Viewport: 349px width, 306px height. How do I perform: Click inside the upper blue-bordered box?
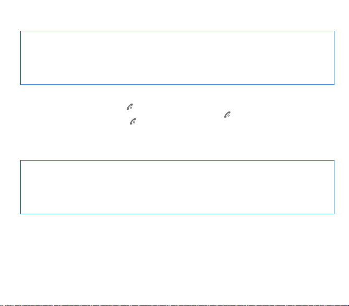[177, 58]
